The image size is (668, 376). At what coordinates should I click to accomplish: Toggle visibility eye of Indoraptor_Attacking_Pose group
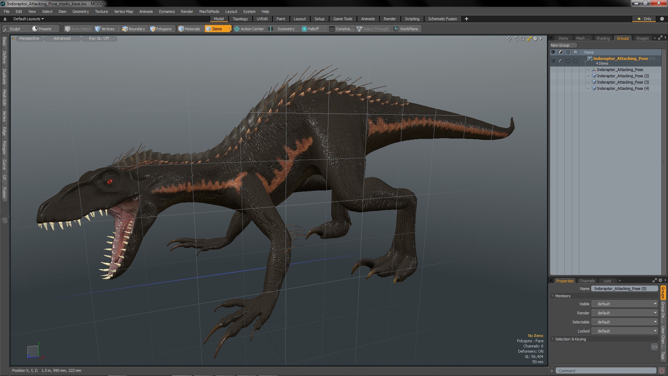click(553, 61)
